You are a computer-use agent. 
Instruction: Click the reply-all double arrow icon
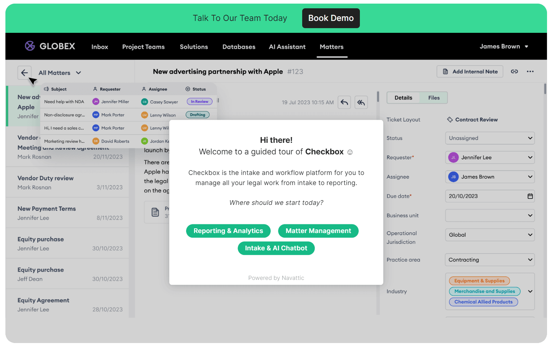point(361,102)
